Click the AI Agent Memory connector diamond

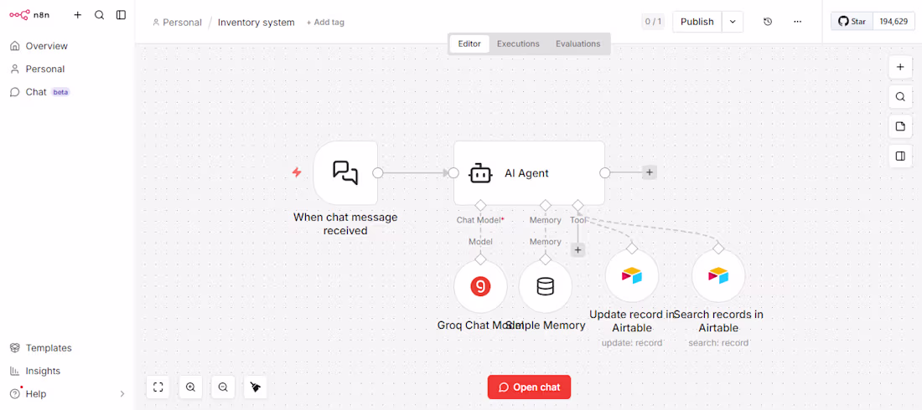point(546,205)
